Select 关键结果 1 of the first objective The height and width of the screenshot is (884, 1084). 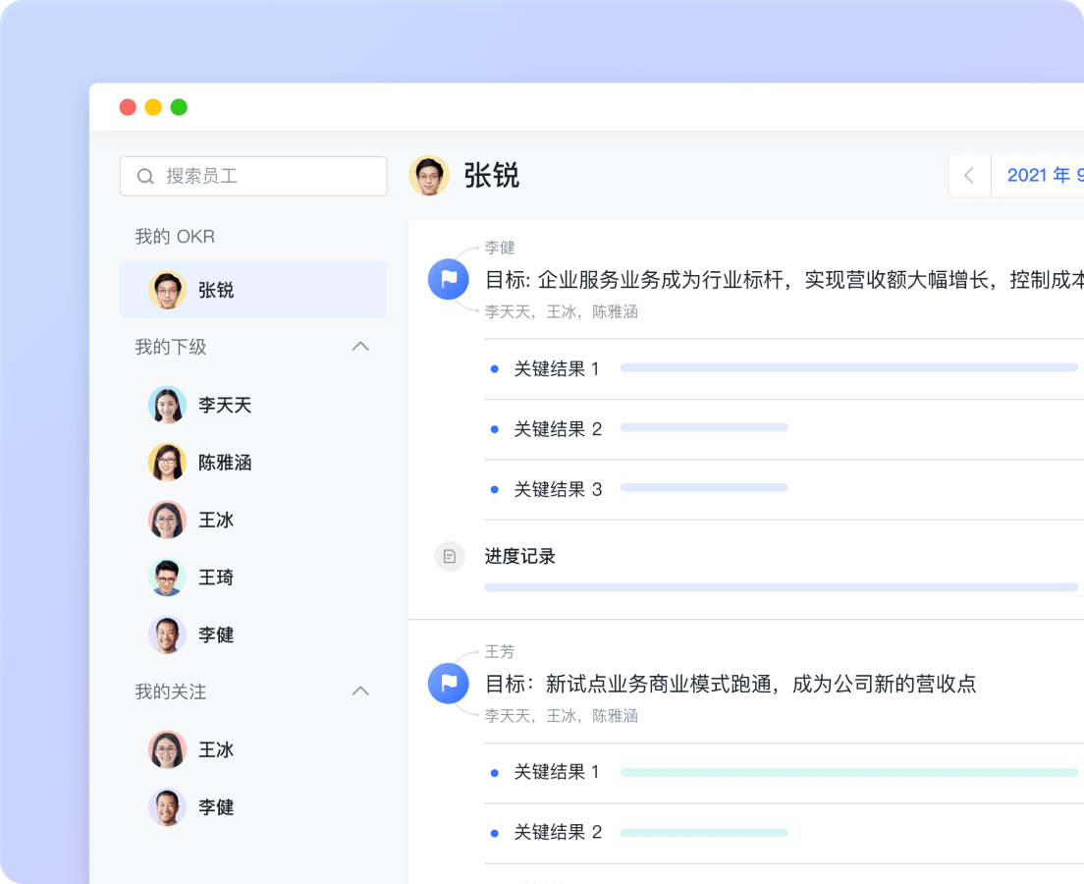click(x=557, y=368)
